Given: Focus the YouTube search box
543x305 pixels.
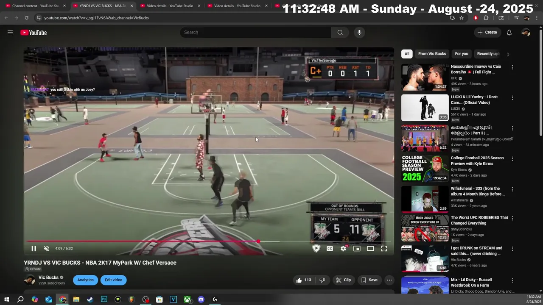Looking at the screenshot, I should 256,33.
